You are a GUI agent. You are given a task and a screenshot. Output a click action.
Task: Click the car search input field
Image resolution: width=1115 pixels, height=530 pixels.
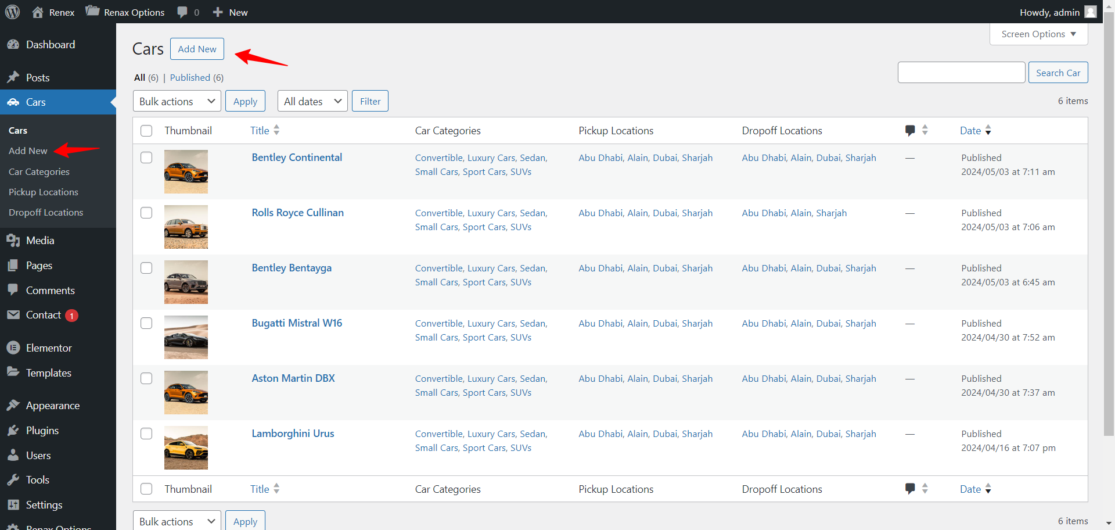point(961,73)
